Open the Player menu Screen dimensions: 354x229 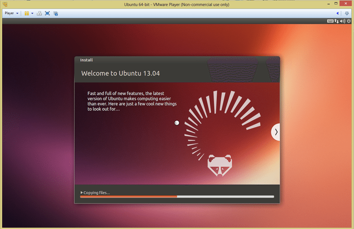(12, 13)
